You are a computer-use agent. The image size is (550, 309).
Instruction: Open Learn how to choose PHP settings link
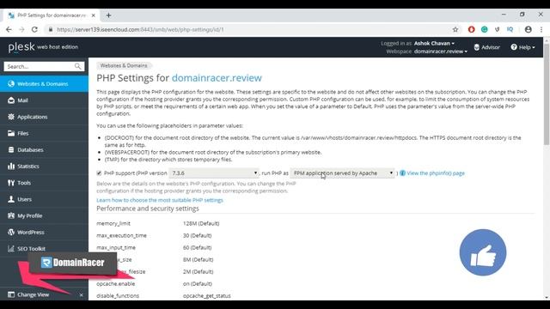pyautogui.click(x=160, y=200)
